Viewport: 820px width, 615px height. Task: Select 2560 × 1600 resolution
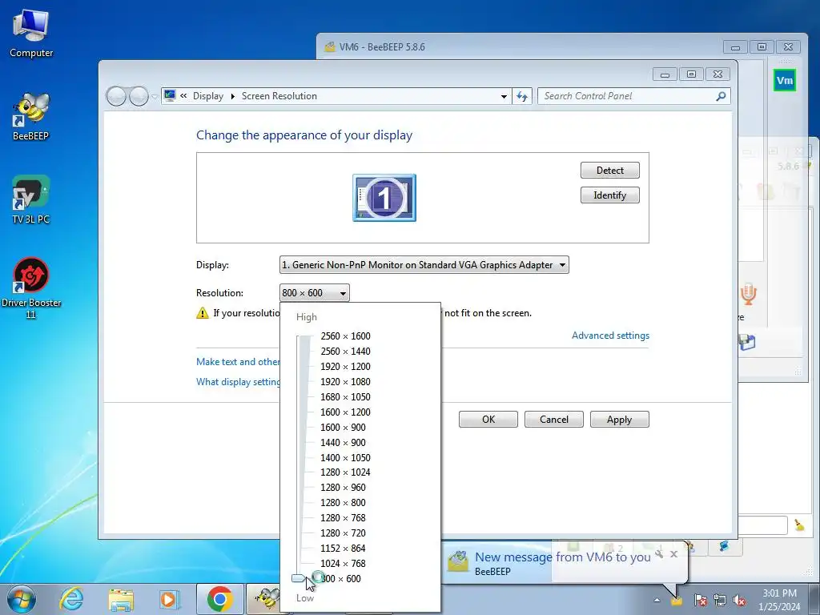[x=345, y=336]
